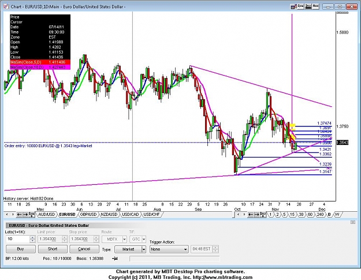The height and width of the screenshot is (280, 361).
Task: Click red MaSim(Close,5,D) indicator row
Action: 40,62
